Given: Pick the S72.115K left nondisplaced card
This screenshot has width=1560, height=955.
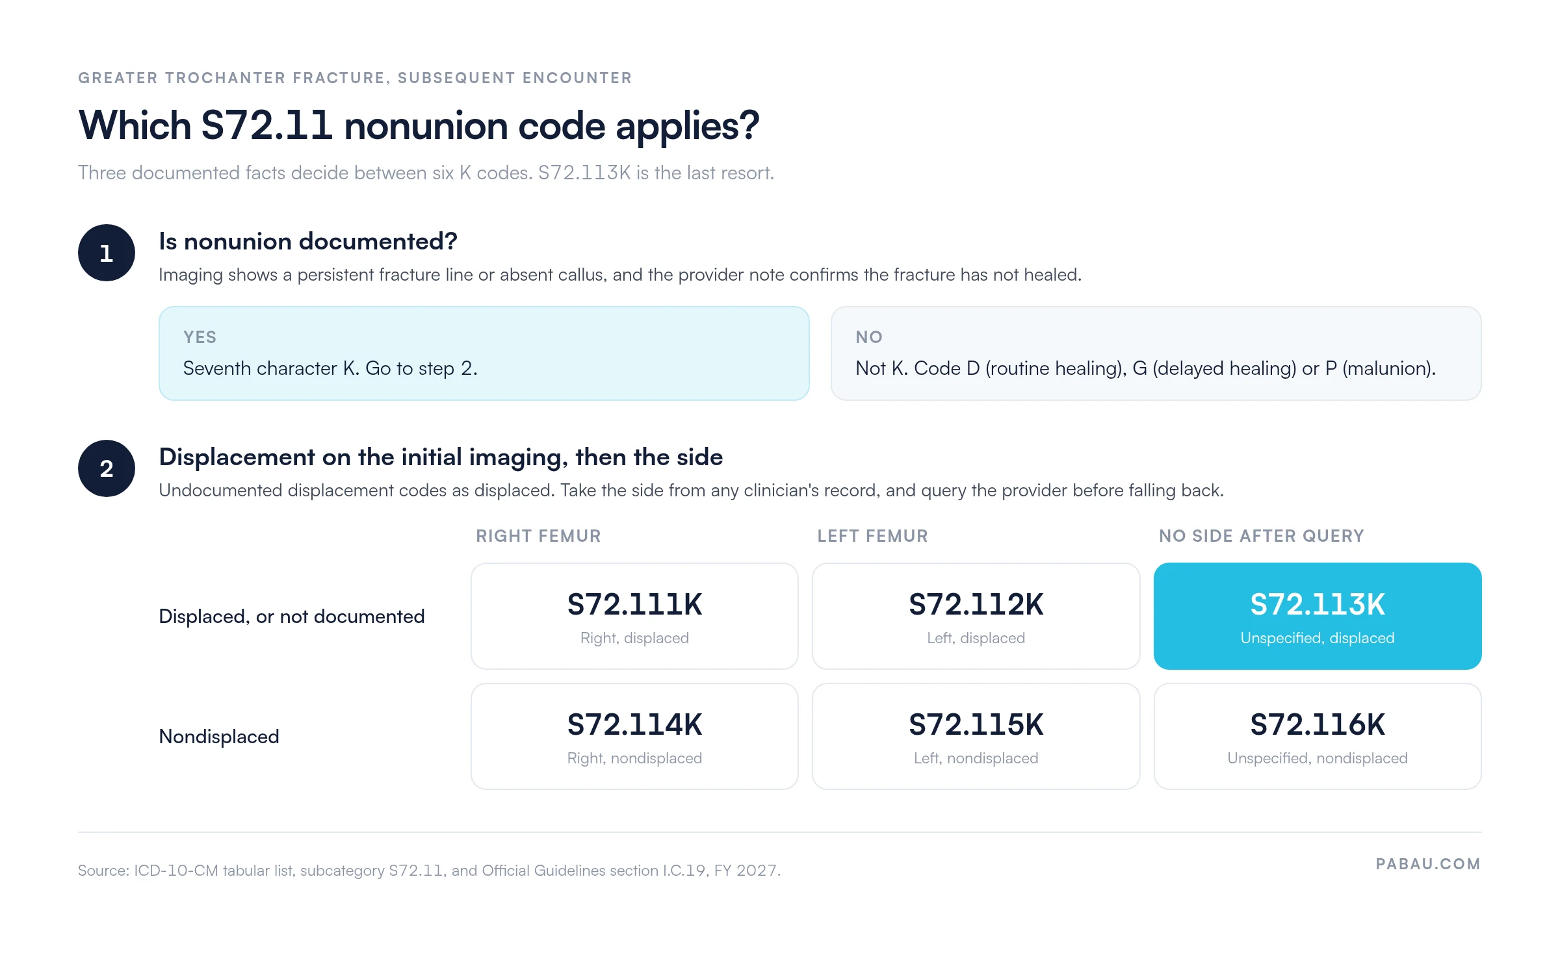Looking at the screenshot, I should pyautogui.click(x=976, y=736).
